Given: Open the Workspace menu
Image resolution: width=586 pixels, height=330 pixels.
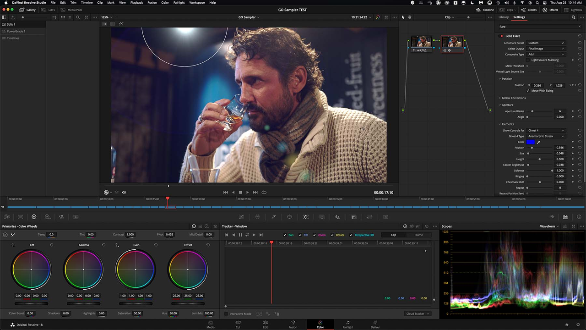Looking at the screenshot, I should [x=197, y=2].
